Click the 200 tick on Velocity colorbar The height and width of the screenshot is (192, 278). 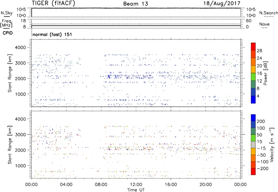pos(261,121)
